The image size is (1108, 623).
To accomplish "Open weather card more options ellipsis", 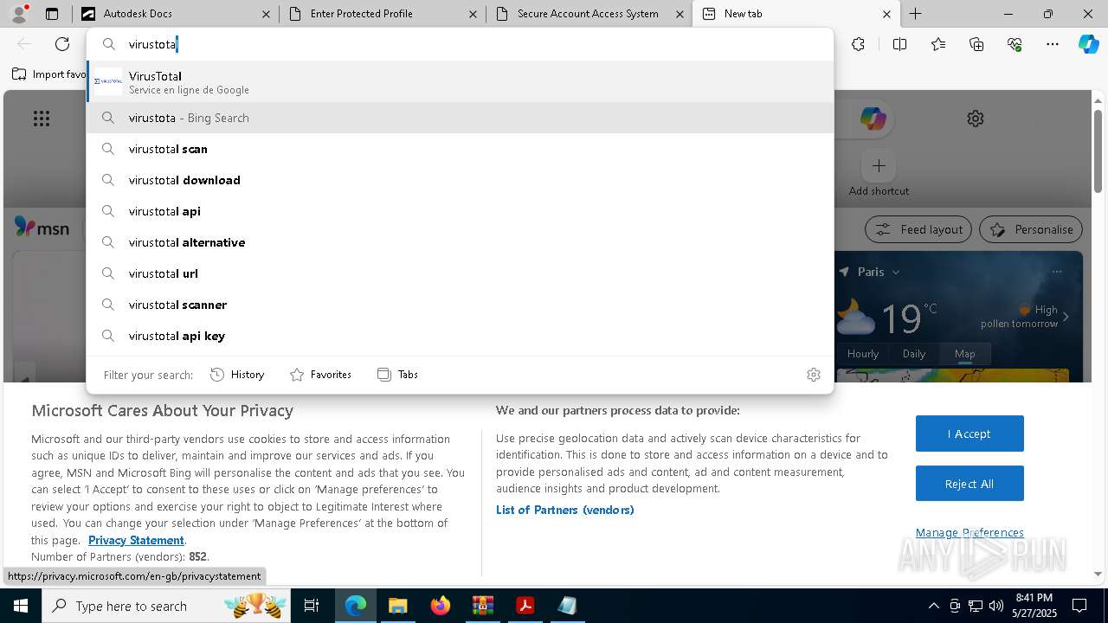I will (x=1057, y=272).
